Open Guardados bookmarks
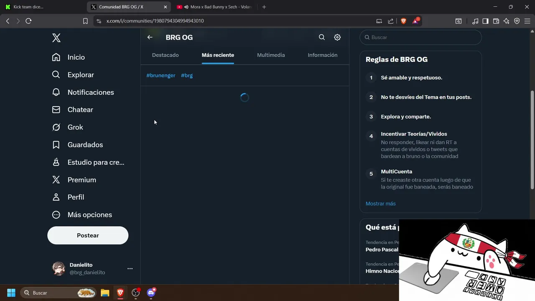 [77, 145]
